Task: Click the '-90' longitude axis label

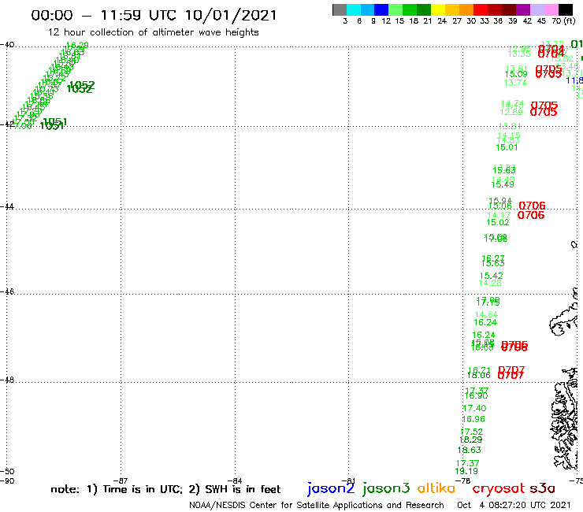Action: point(7,480)
